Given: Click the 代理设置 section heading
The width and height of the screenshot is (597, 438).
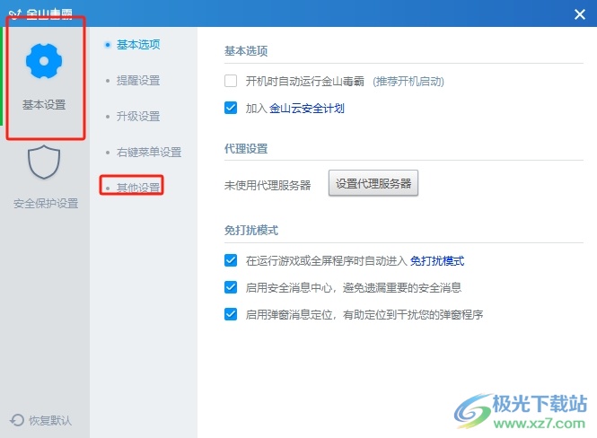Looking at the screenshot, I should coord(246,149).
